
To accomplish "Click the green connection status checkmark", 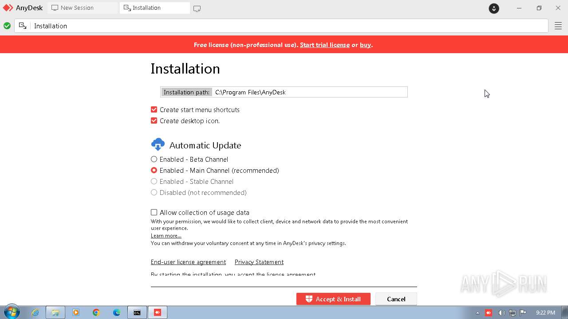I will tap(7, 26).
